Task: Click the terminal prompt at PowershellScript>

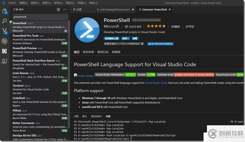Action: pos(102,139)
